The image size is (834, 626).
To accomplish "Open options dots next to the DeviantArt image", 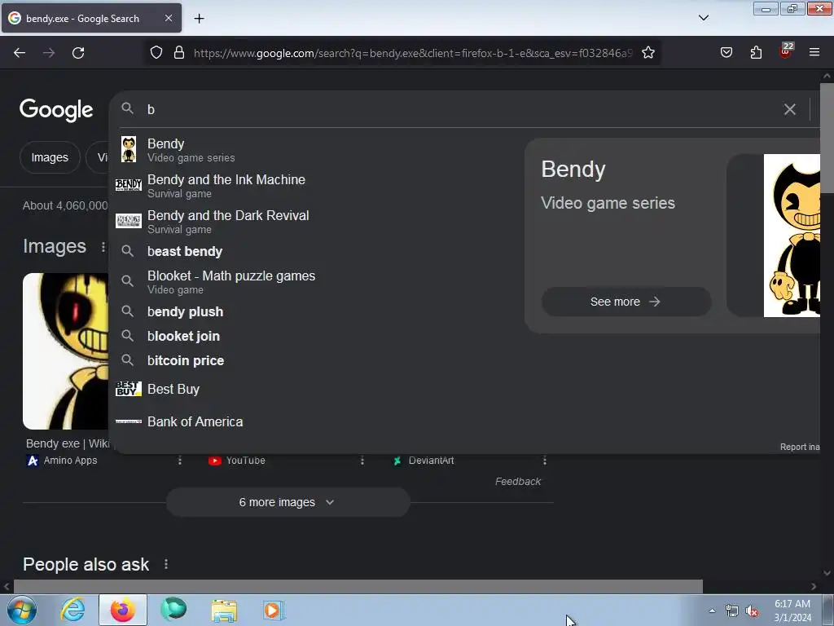I will click(545, 461).
